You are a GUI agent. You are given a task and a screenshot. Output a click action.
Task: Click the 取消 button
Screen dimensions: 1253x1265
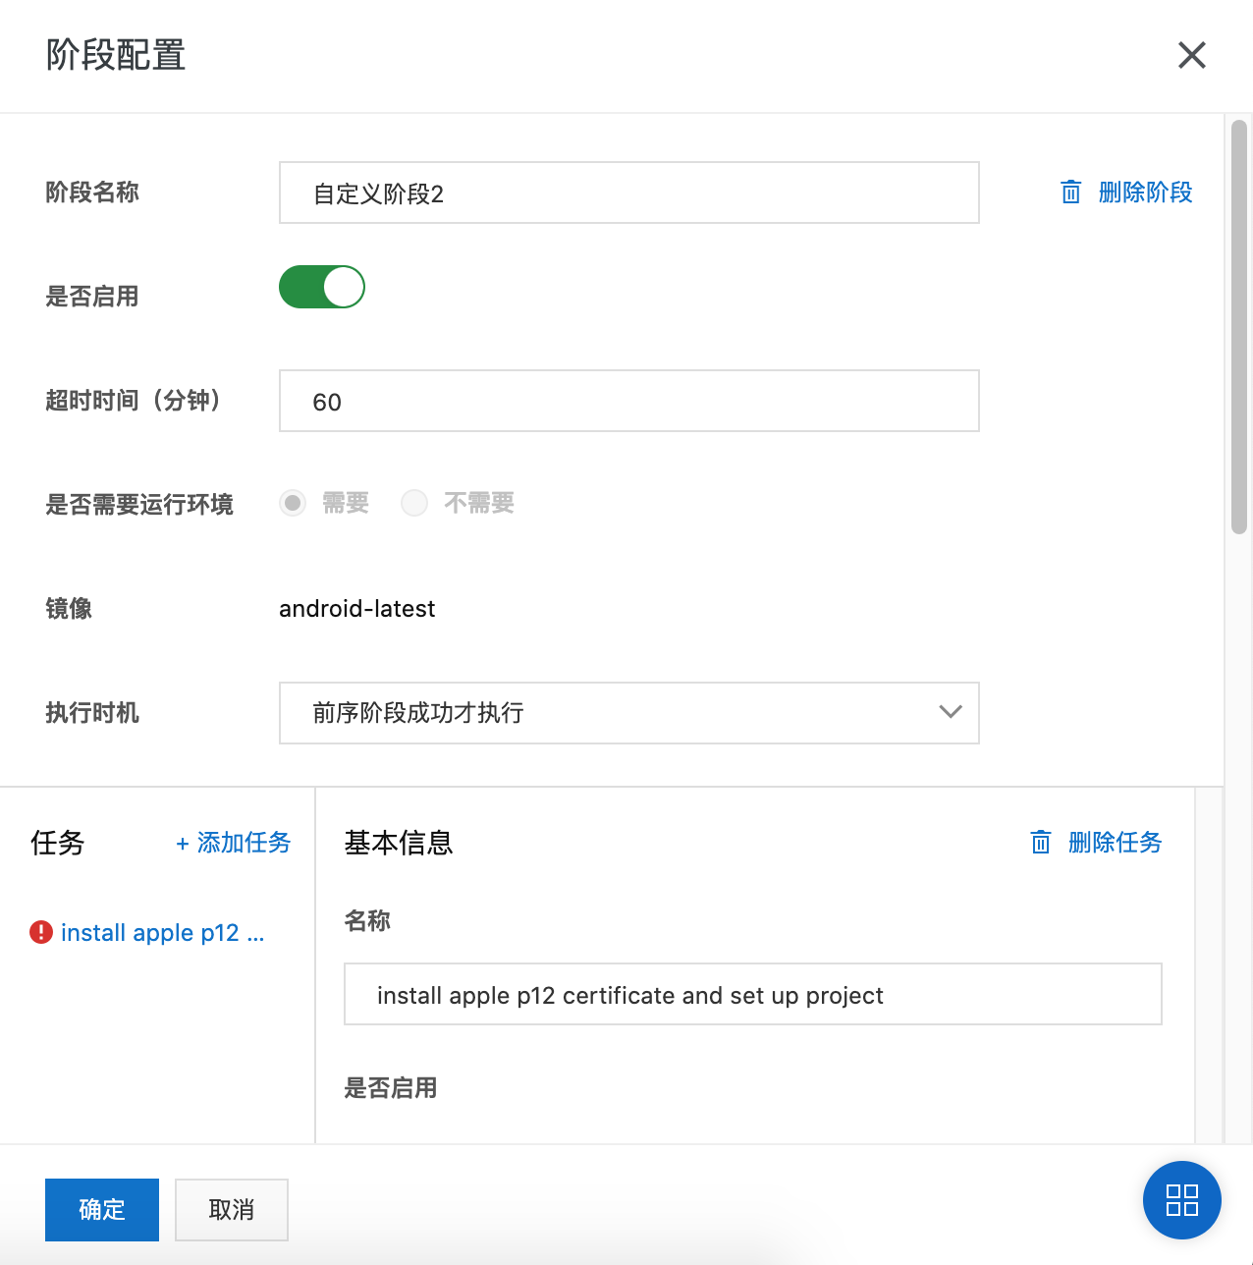coord(232,1210)
